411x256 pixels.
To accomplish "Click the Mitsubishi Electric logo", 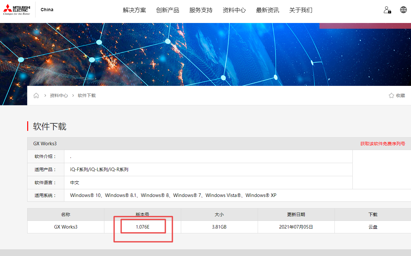I will tap(17, 10).
